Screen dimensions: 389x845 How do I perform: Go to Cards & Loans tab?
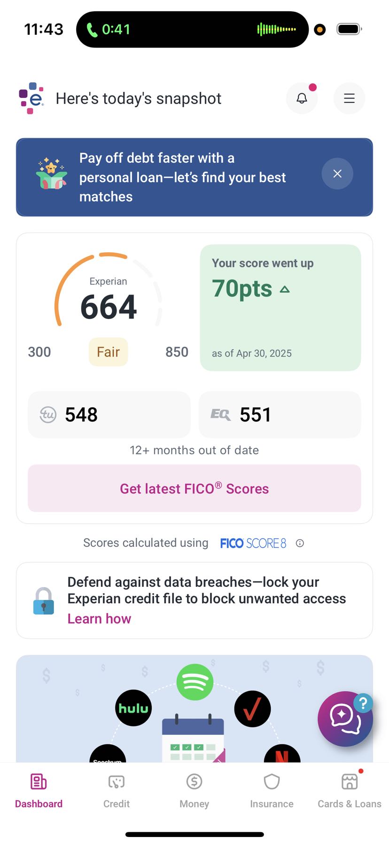[349, 790]
